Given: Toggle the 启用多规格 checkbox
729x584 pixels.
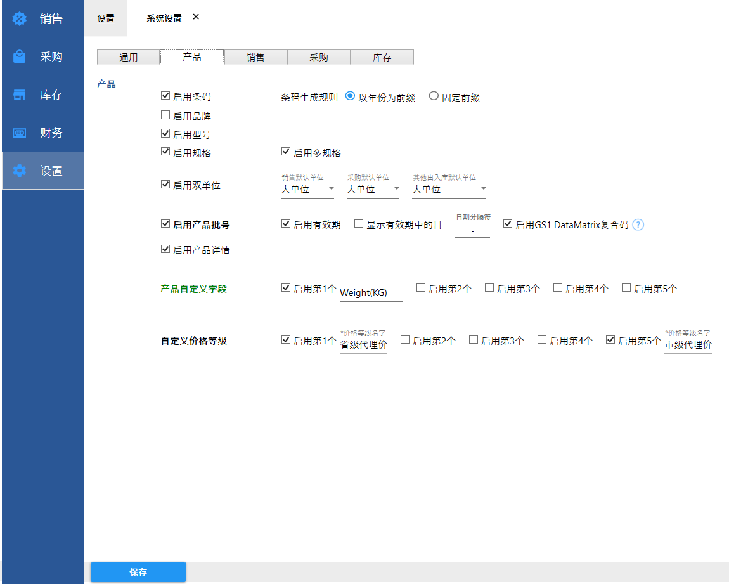Looking at the screenshot, I should 286,152.
